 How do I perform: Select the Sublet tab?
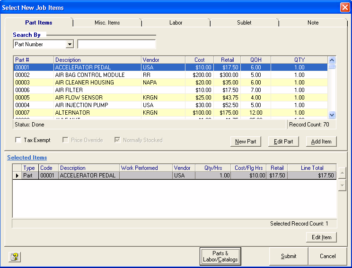(x=244, y=23)
